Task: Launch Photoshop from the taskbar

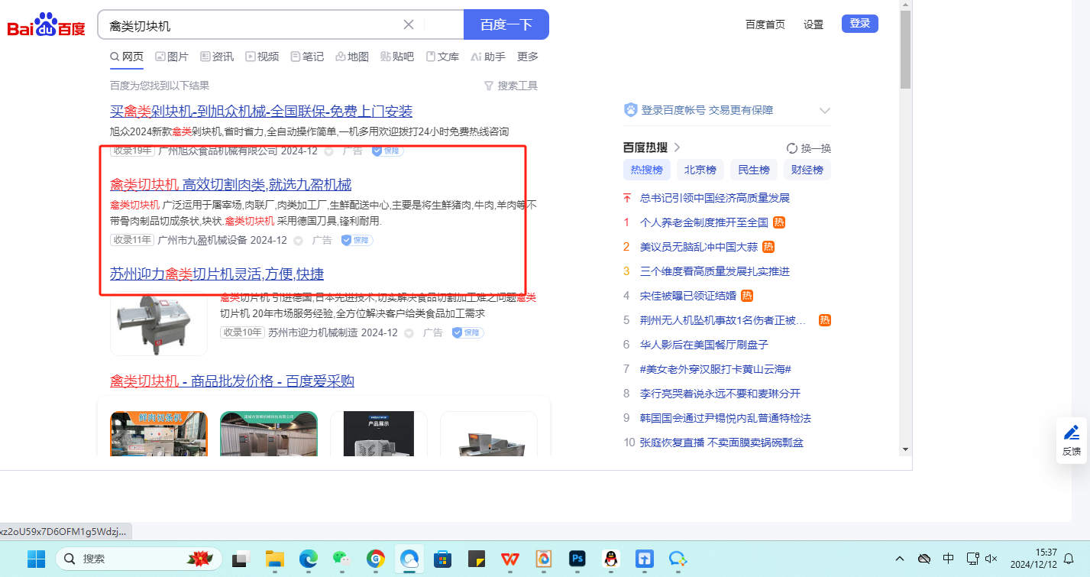Action: coord(577,559)
